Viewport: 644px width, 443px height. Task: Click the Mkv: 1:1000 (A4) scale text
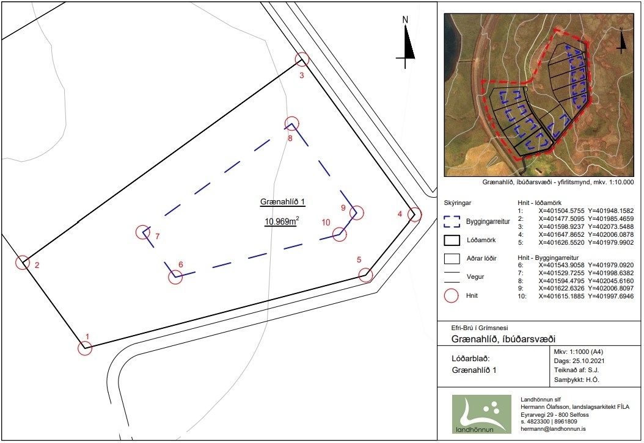coord(578,352)
